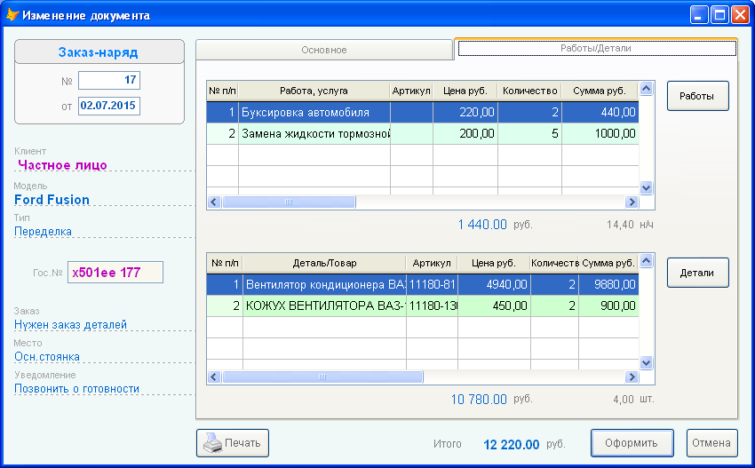This screenshot has height=468, width=755.
Task: Click the printer icon on Печать button
Action: (x=212, y=443)
